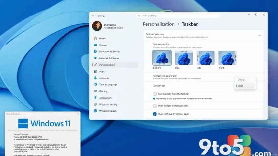Maximize the Settings window
This screenshot has width=278, height=156.
point(256,15)
